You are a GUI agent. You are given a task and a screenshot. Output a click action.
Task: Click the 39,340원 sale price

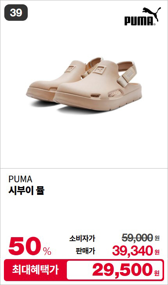136,251
